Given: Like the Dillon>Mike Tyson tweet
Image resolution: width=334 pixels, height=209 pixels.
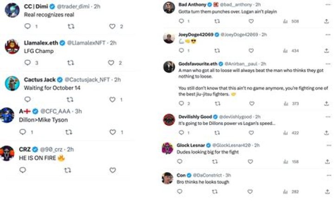Looking at the screenshot, I should tap(113, 132).
